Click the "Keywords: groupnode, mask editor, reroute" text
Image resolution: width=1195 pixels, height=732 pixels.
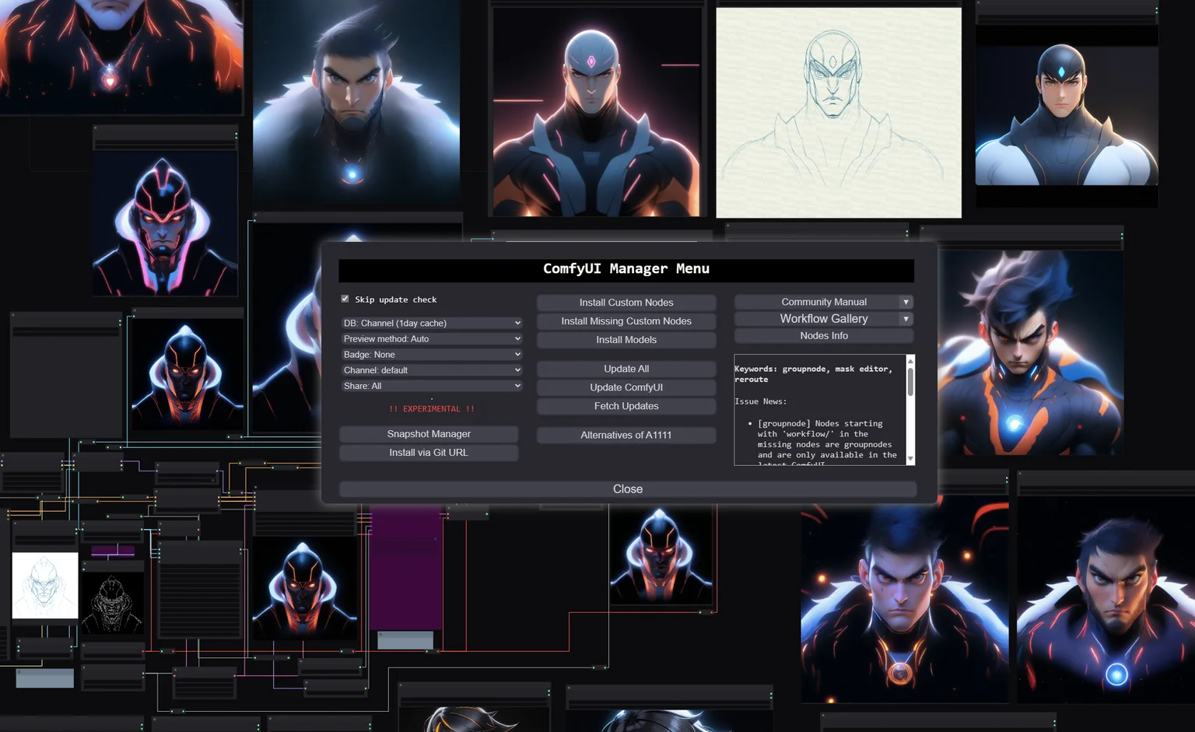point(813,374)
